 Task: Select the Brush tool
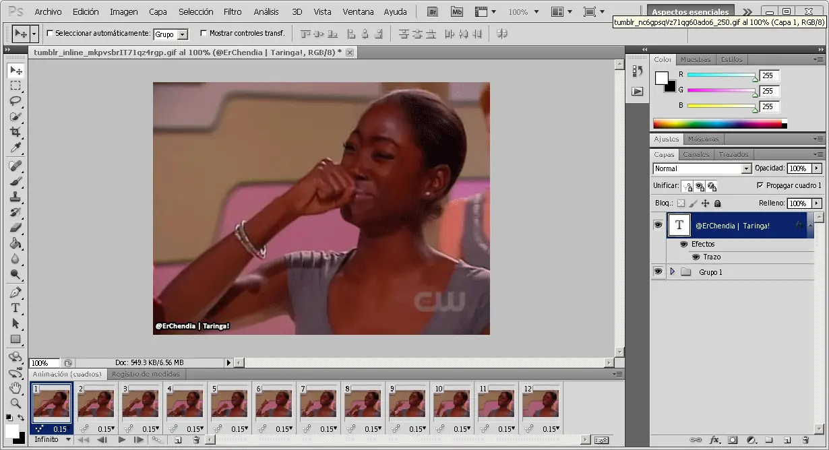[16, 181]
